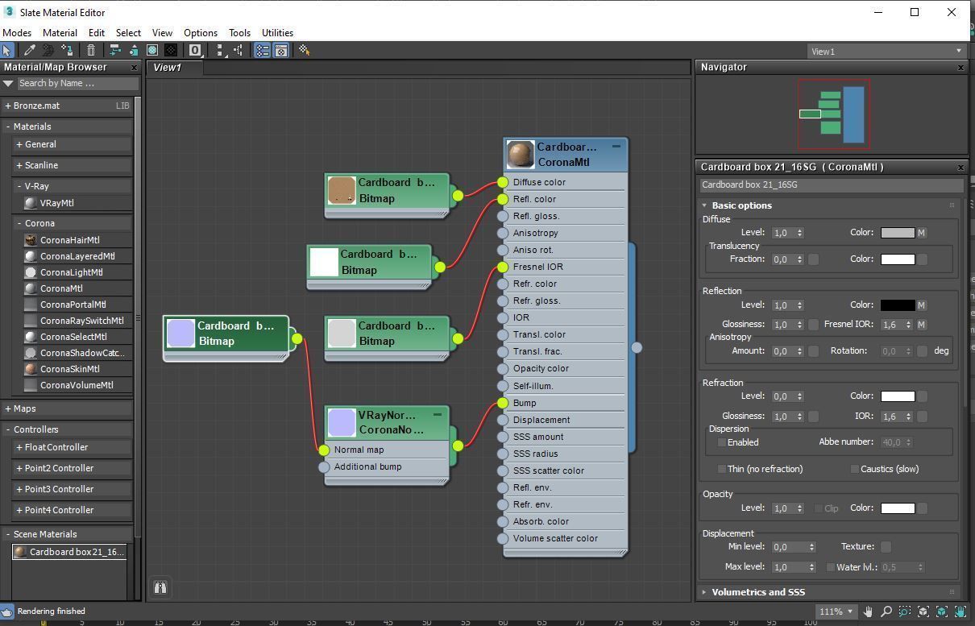This screenshot has width=975, height=626.
Task: Click Zoom Extents icon
Action: coord(923,611)
